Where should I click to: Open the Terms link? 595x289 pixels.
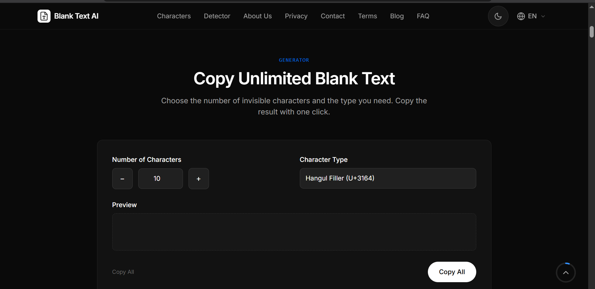pos(367,16)
